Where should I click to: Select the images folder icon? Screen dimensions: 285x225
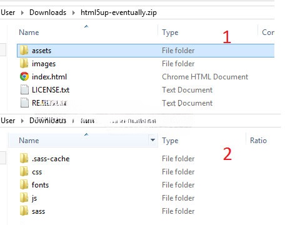(x=24, y=64)
